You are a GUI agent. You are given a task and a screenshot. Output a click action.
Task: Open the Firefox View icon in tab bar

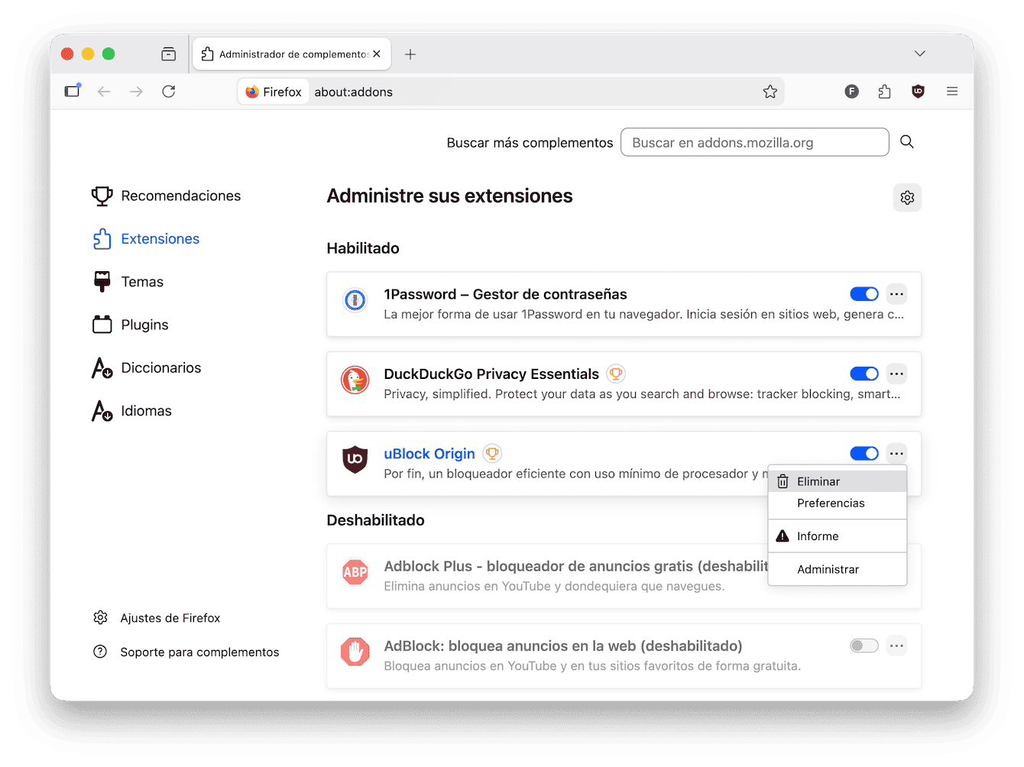(169, 54)
